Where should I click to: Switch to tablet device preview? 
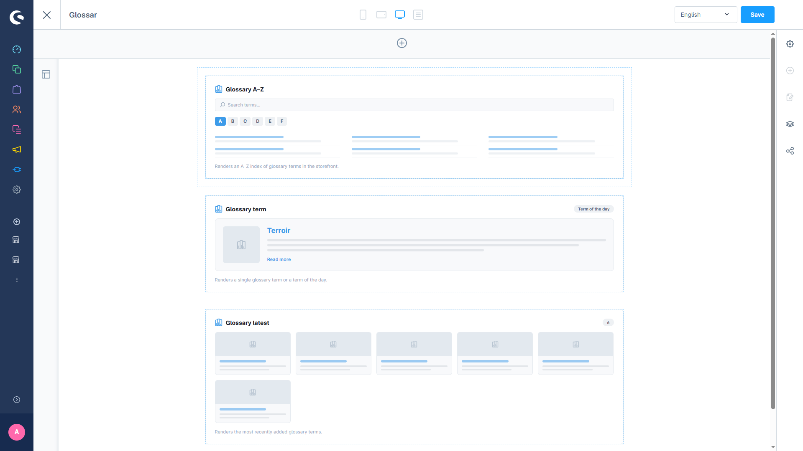click(381, 15)
